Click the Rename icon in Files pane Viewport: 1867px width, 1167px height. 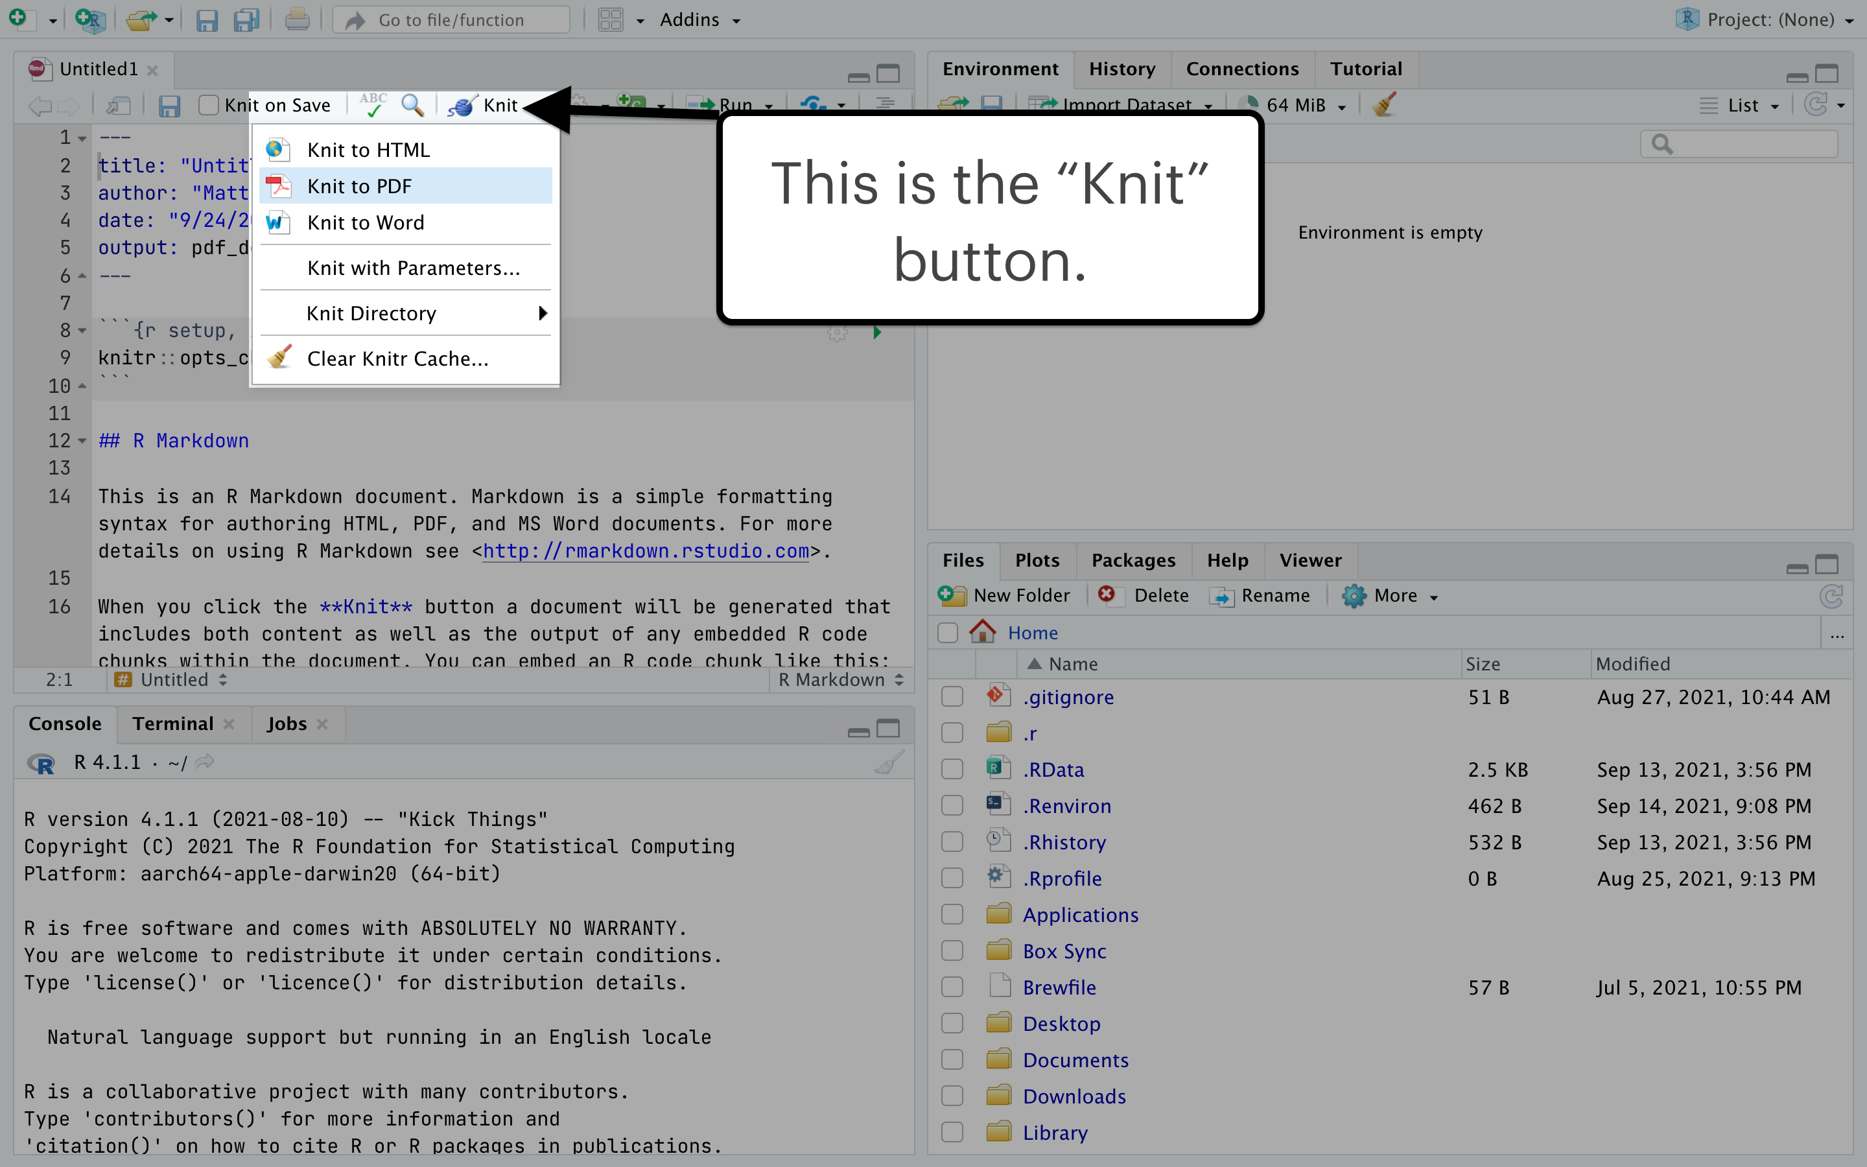(x=1222, y=596)
